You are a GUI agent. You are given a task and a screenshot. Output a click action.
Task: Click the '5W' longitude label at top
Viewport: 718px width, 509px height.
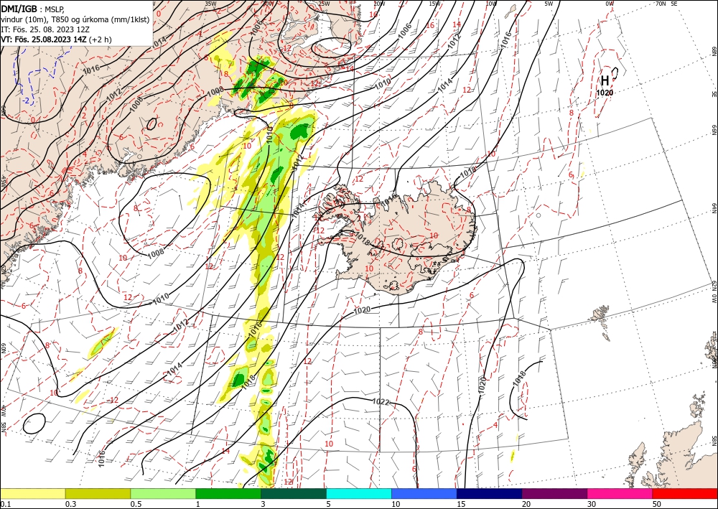[549, 4]
